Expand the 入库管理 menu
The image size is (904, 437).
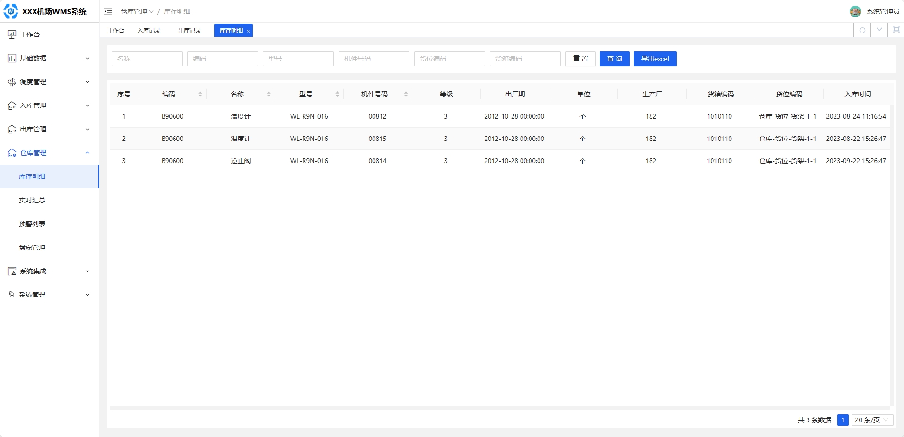(x=87, y=105)
